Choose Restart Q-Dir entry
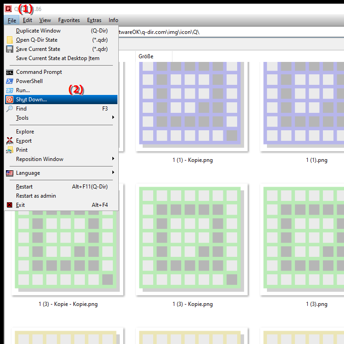 (x=61, y=187)
